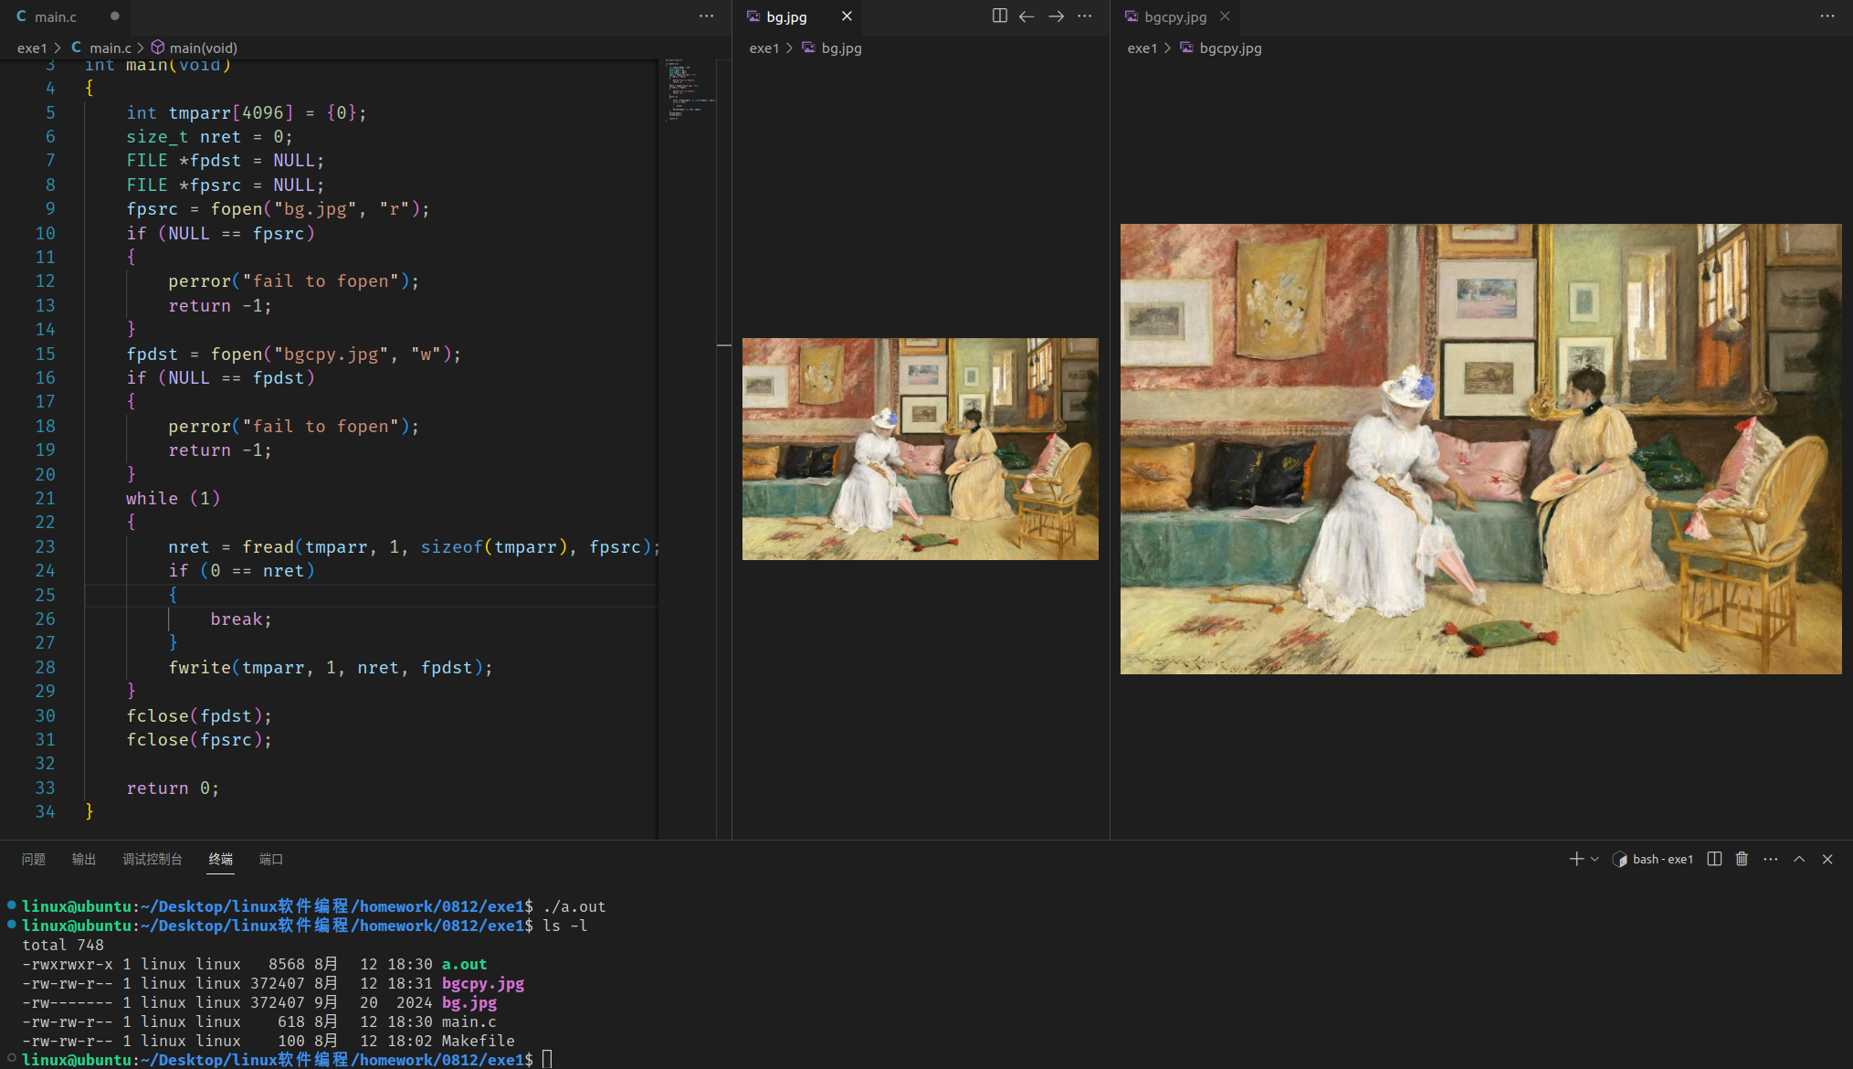
Task: Click the image file icon on bg.jpg tab
Action: (753, 16)
